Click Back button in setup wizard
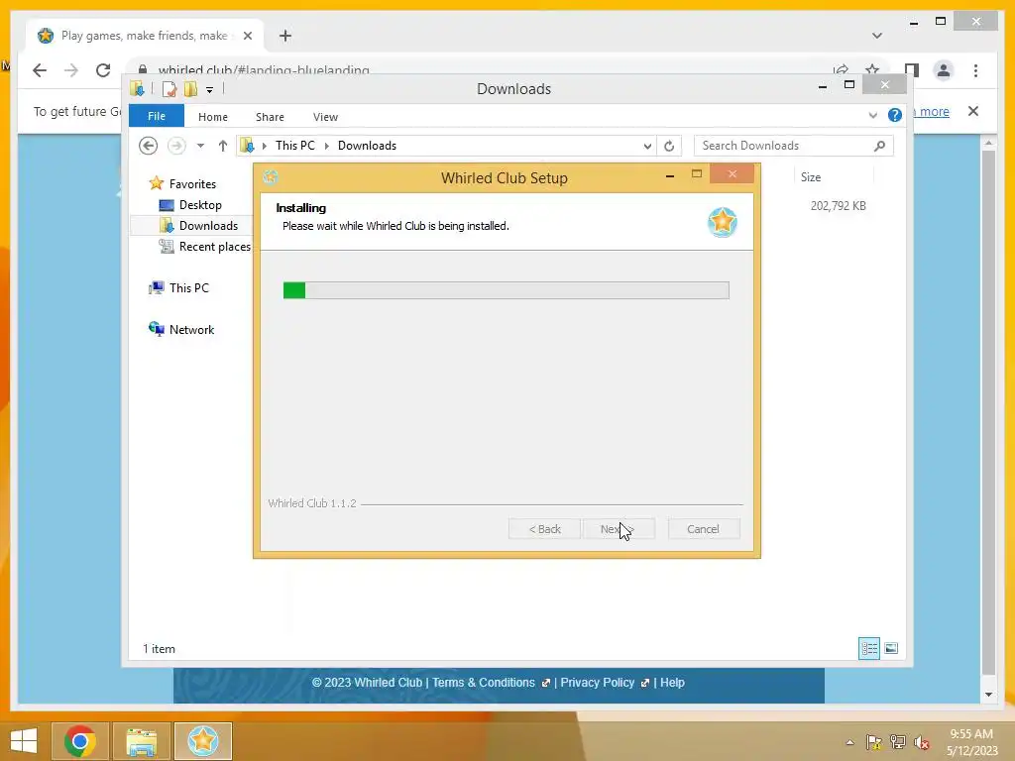 coord(544,529)
